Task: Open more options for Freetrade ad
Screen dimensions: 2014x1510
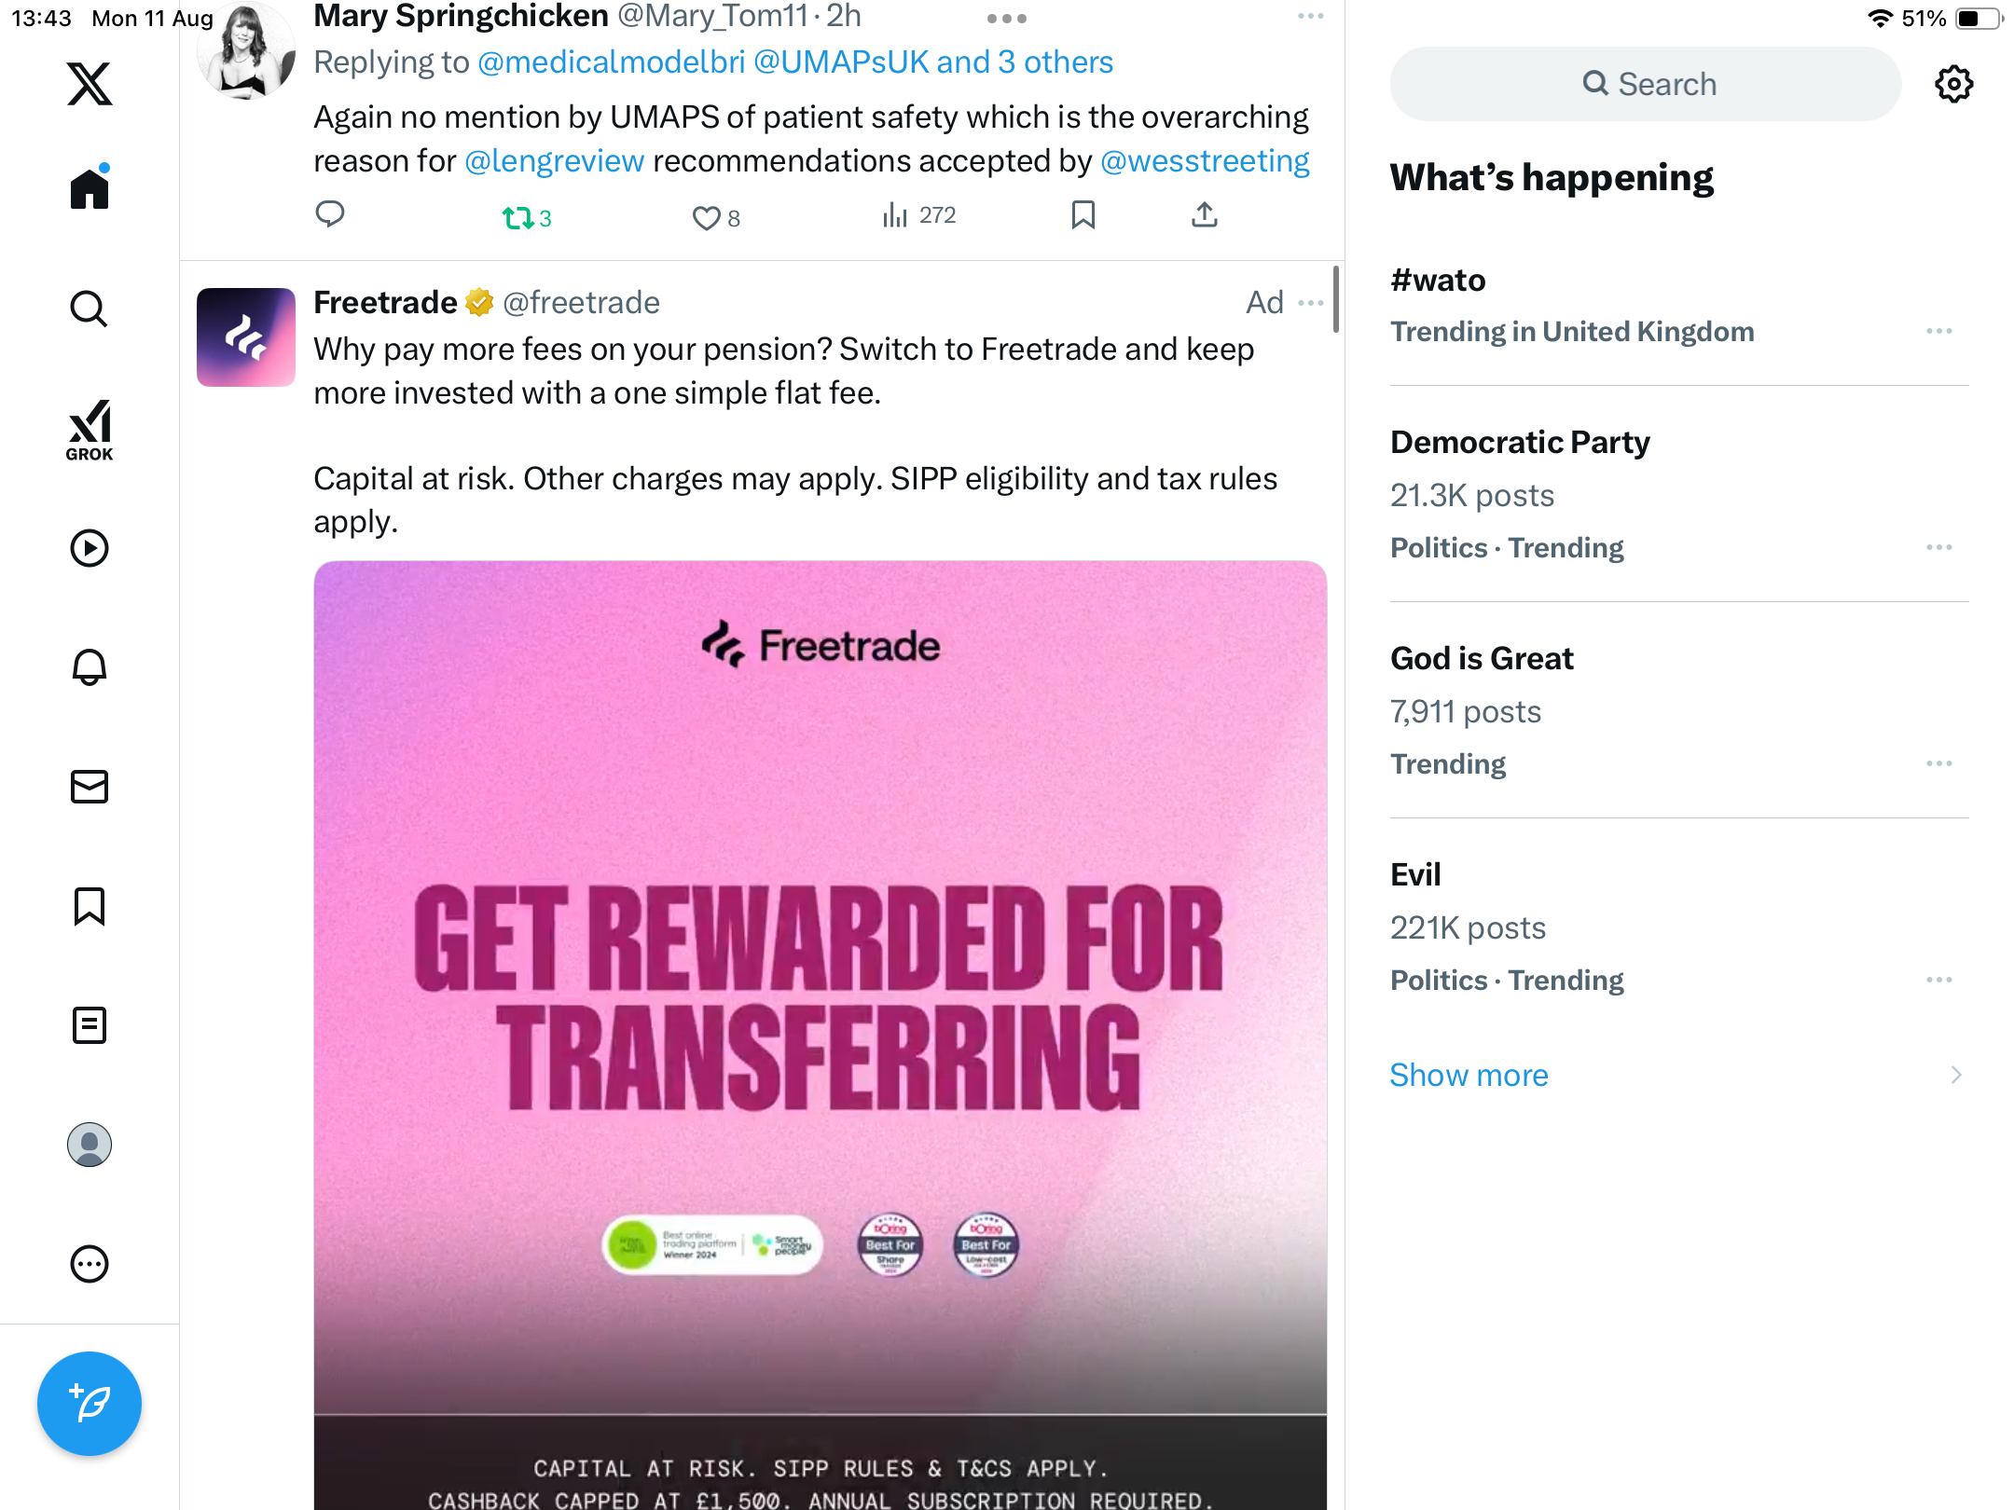Action: pos(1311,303)
